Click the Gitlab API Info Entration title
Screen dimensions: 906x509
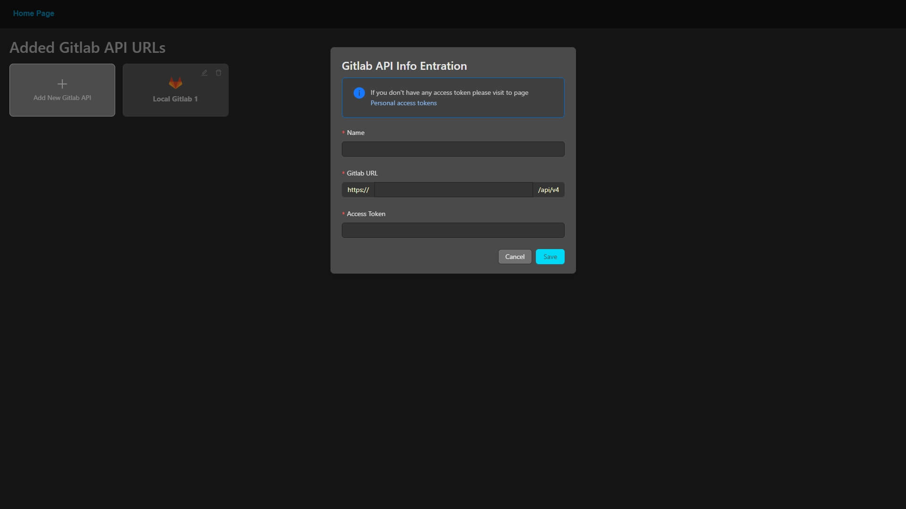click(404, 66)
